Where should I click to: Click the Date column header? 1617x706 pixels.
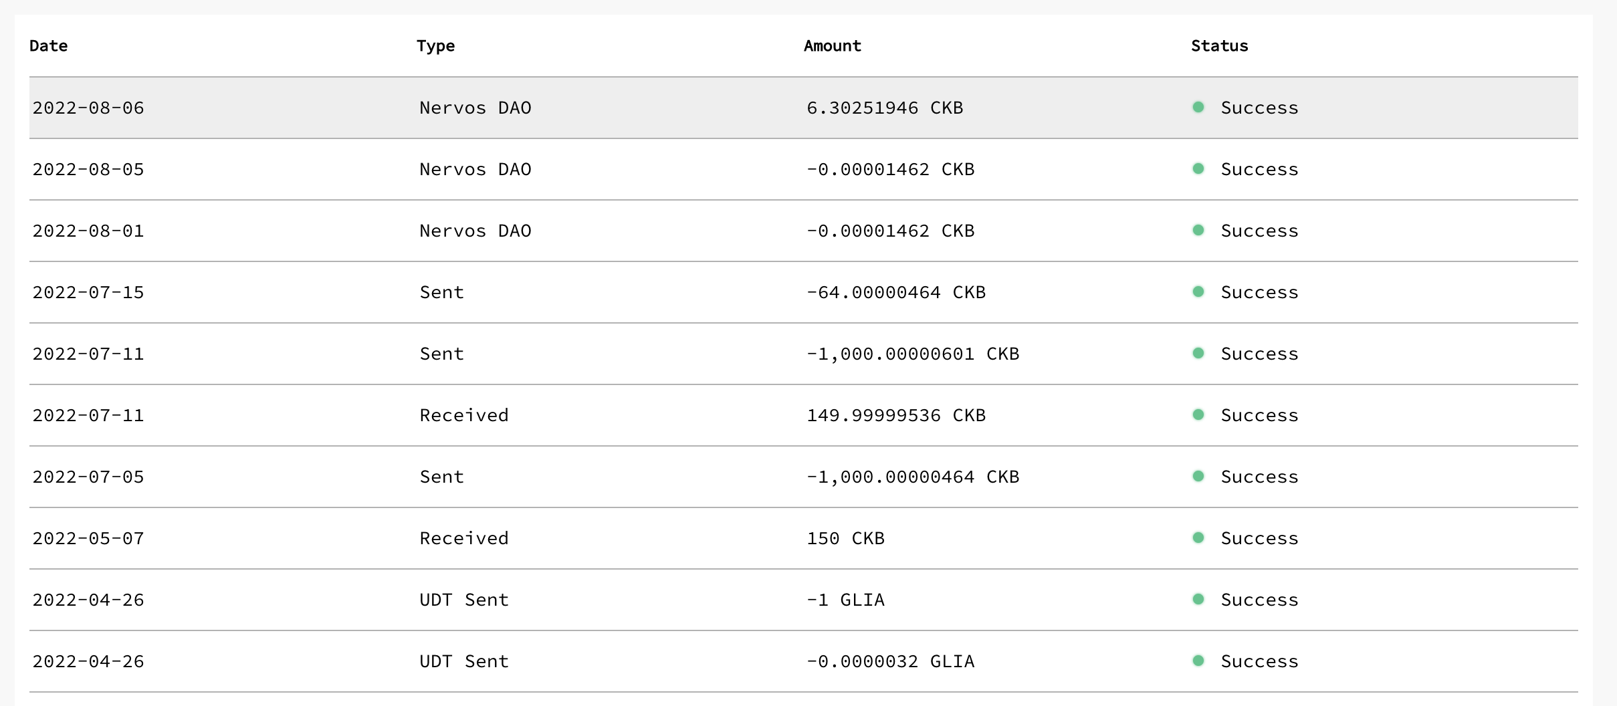[49, 46]
